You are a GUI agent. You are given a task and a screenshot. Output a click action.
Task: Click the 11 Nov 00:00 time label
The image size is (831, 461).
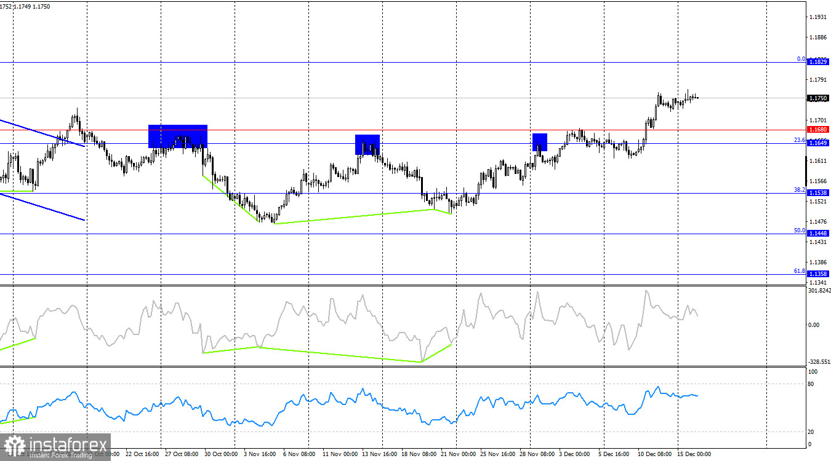(x=339, y=455)
